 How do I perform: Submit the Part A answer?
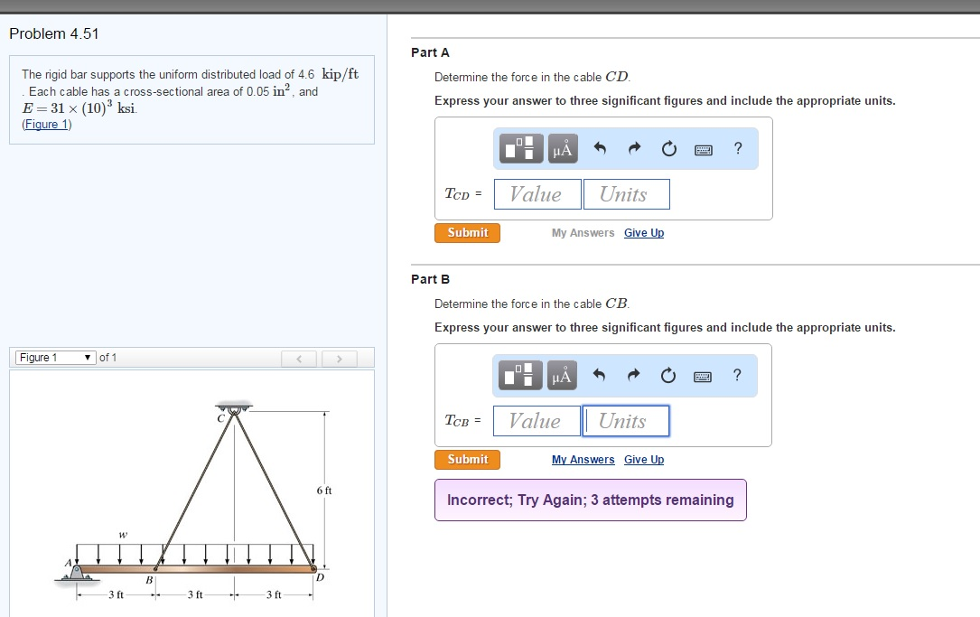pyautogui.click(x=467, y=233)
